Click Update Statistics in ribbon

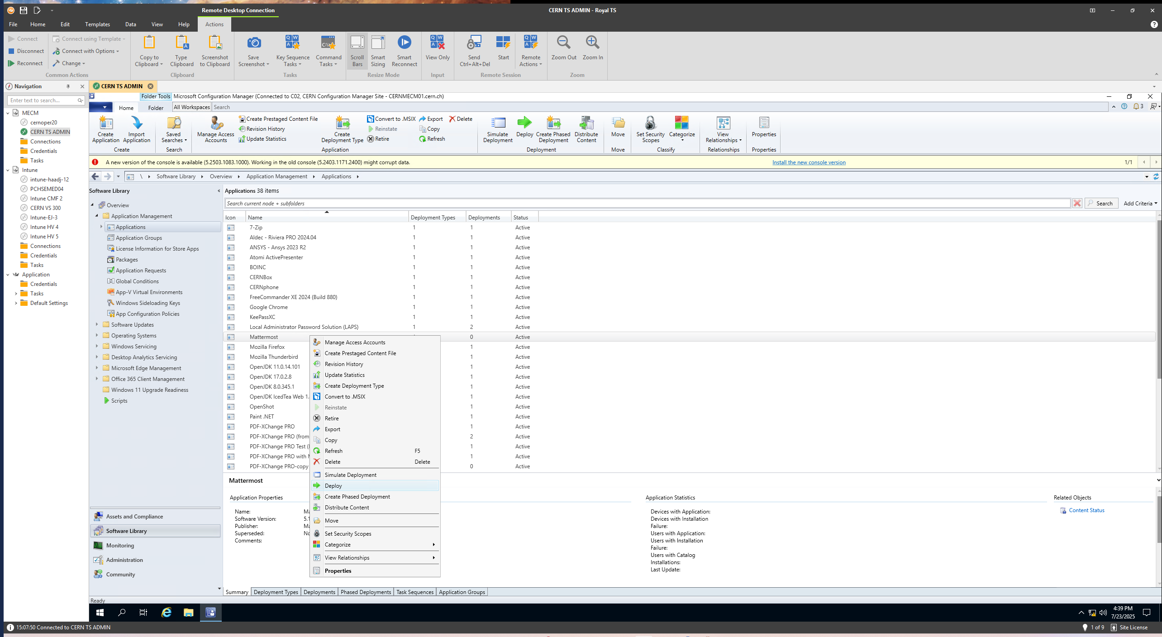(x=262, y=139)
